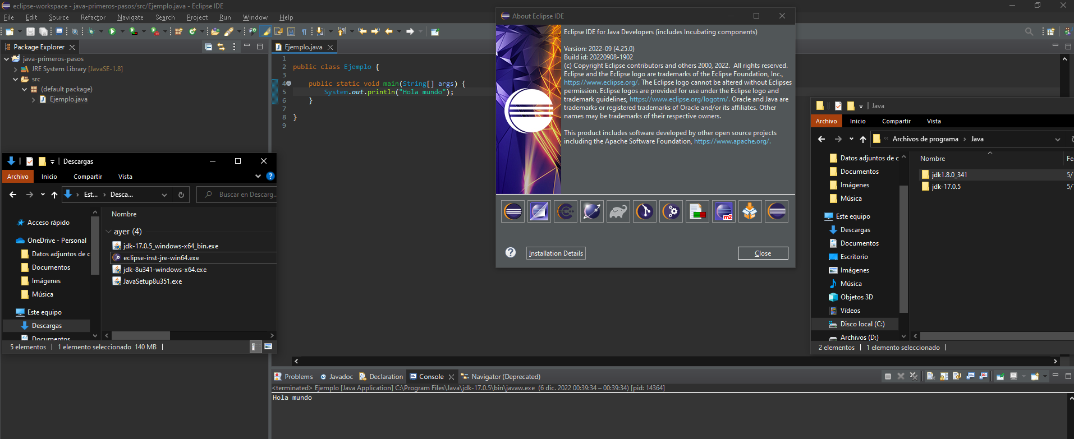
Task: Click the Search magnifier icon in Eclipse toolbar
Action: tap(1029, 31)
